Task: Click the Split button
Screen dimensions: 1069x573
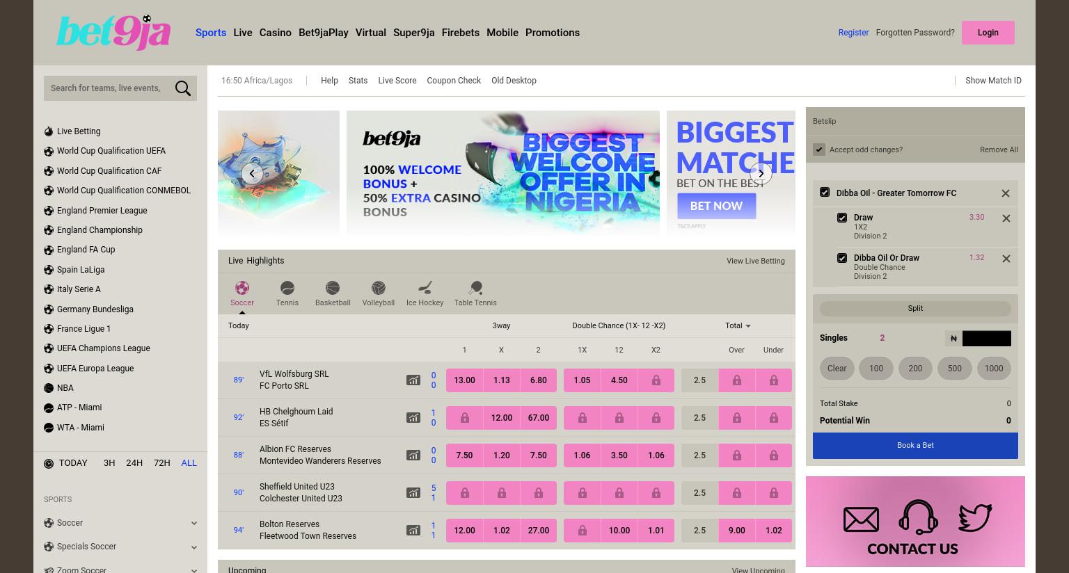Action: pos(915,308)
